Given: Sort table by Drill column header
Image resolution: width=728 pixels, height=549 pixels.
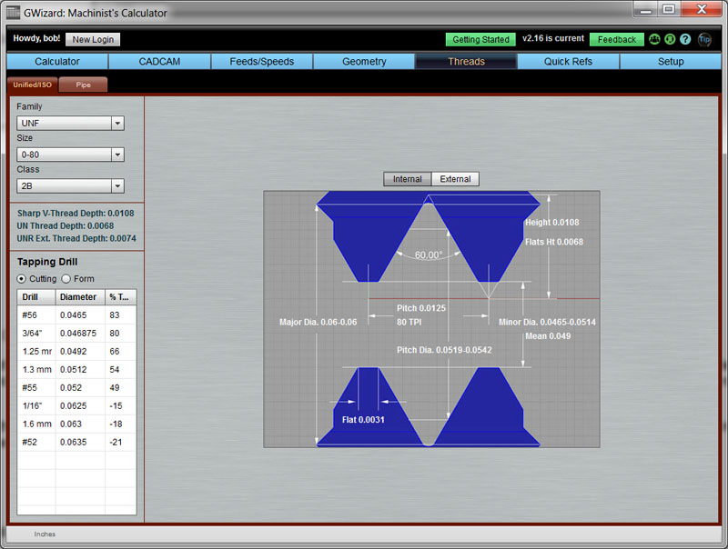Looking at the screenshot, I should point(36,296).
